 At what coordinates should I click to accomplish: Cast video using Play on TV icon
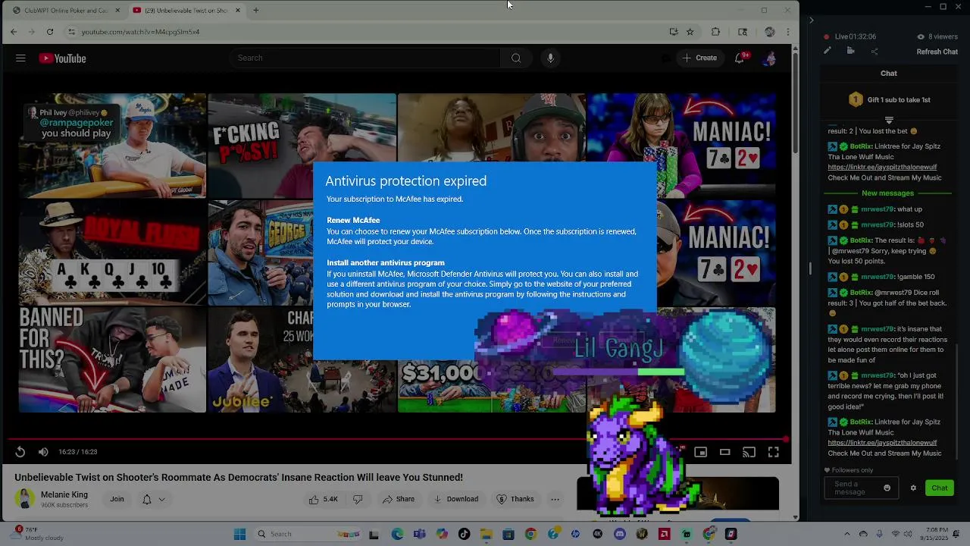(x=749, y=452)
